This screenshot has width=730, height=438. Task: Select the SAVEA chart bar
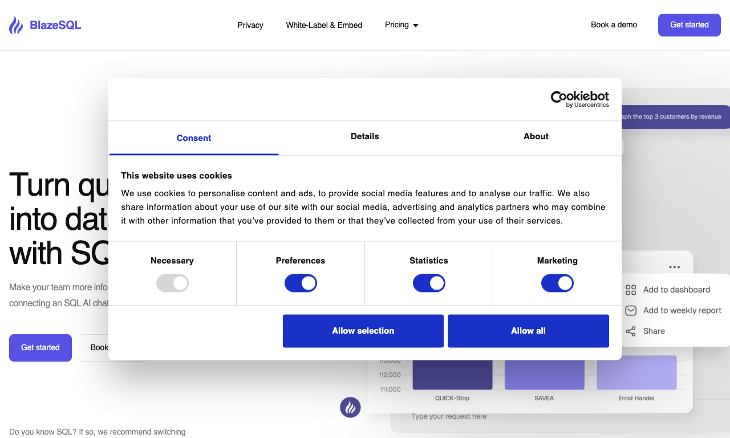[545, 375]
